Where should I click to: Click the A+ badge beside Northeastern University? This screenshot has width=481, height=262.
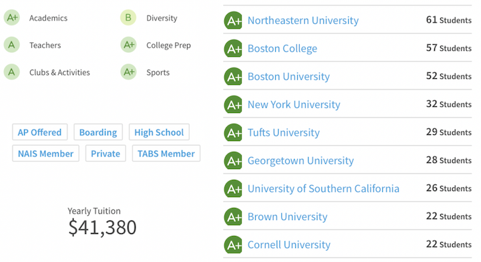[233, 20]
